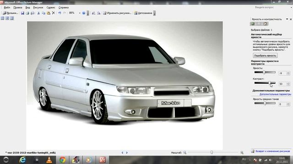The height and width of the screenshot is (164, 293).
Task: Open Google Chrome from the taskbar
Action: [x=63, y=160]
